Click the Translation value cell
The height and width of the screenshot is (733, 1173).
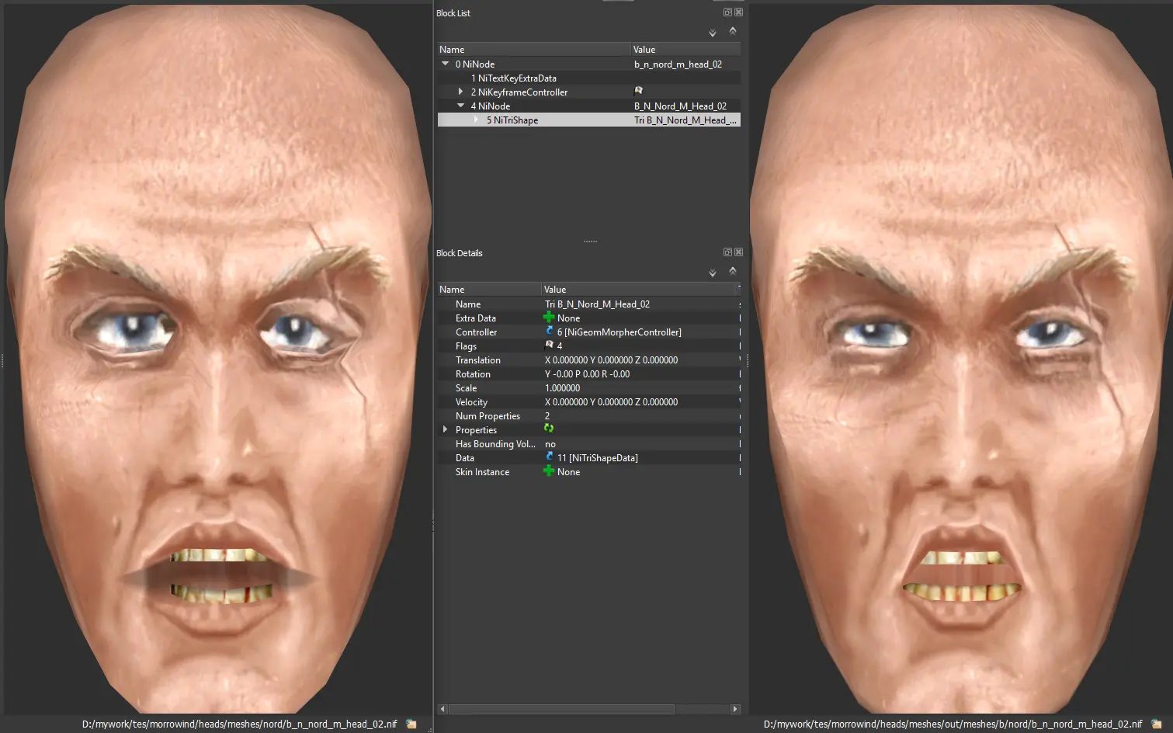click(x=611, y=360)
